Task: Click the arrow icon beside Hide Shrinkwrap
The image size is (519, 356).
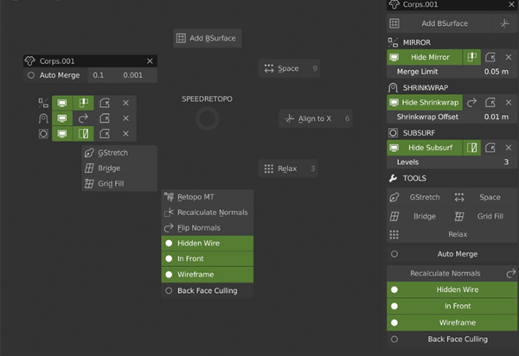Action: point(472,102)
